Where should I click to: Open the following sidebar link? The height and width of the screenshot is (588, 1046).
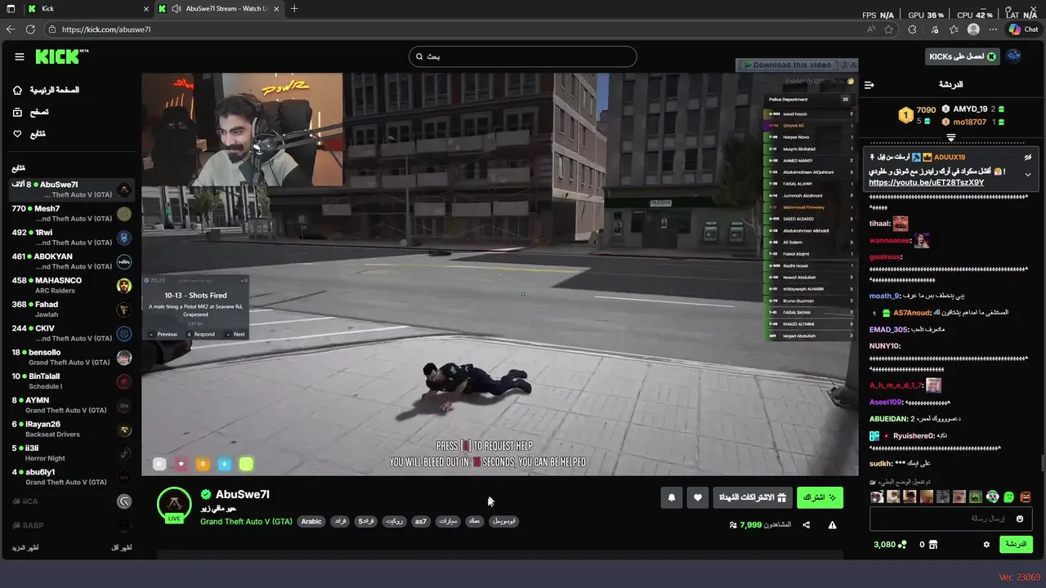pyautogui.click(x=29, y=134)
